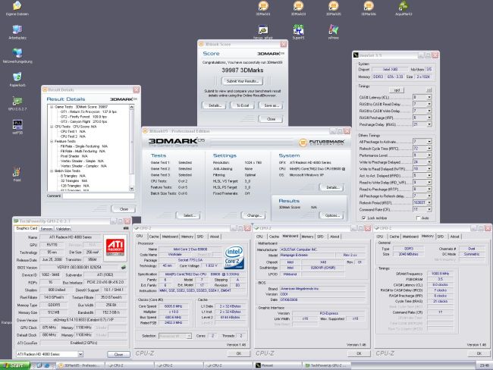Open the 3DMark06 desktop shortcut
493x370 pixels.
pyautogui.click(x=369, y=8)
